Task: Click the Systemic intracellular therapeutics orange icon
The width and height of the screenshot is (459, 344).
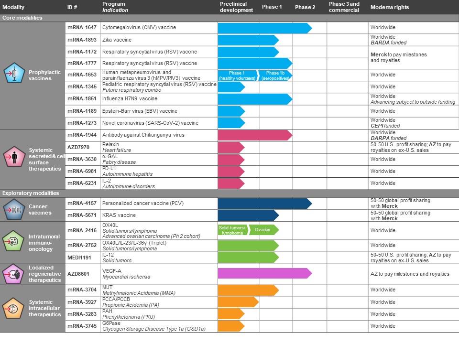Action: point(14,308)
